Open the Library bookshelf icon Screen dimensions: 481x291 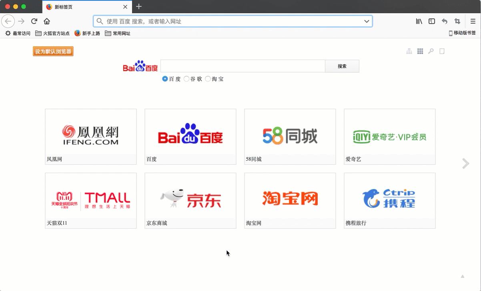(x=419, y=21)
